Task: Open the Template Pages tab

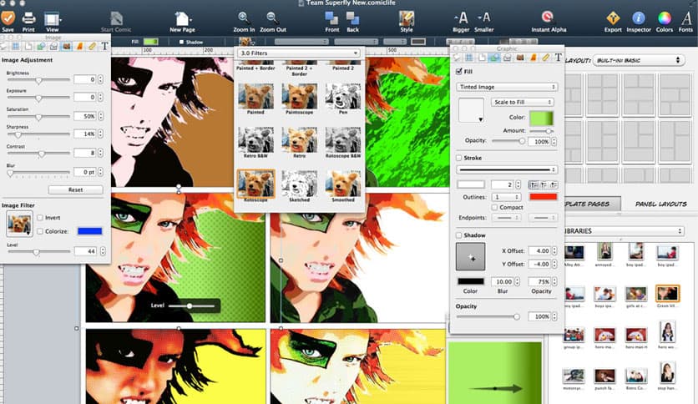Action: click(592, 204)
